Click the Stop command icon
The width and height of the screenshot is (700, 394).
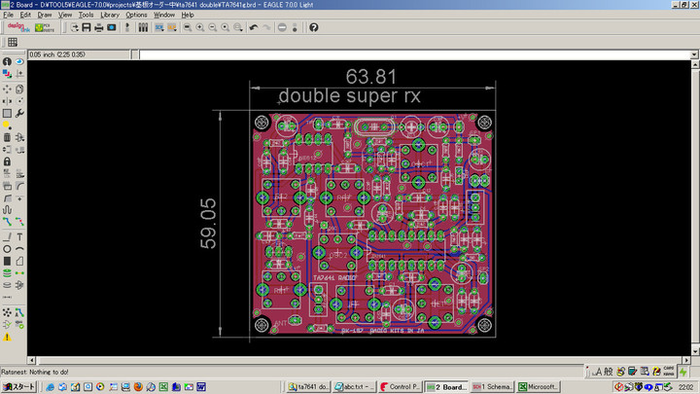pos(282,27)
